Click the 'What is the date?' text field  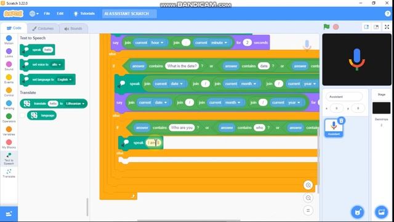182,66
